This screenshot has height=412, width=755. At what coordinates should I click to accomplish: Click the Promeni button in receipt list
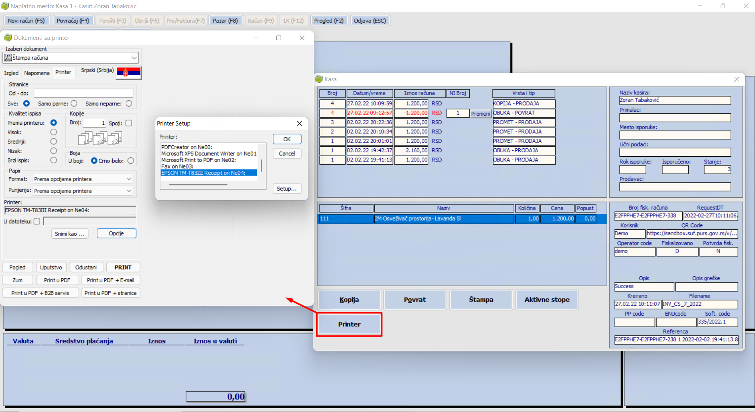click(x=481, y=114)
